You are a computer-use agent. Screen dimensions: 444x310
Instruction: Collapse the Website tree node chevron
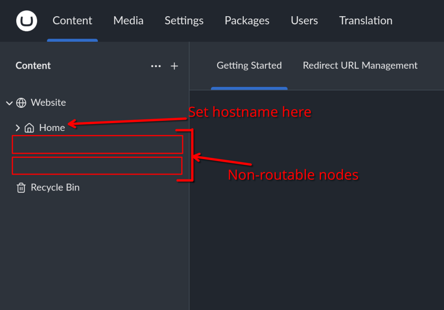coord(9,103)
